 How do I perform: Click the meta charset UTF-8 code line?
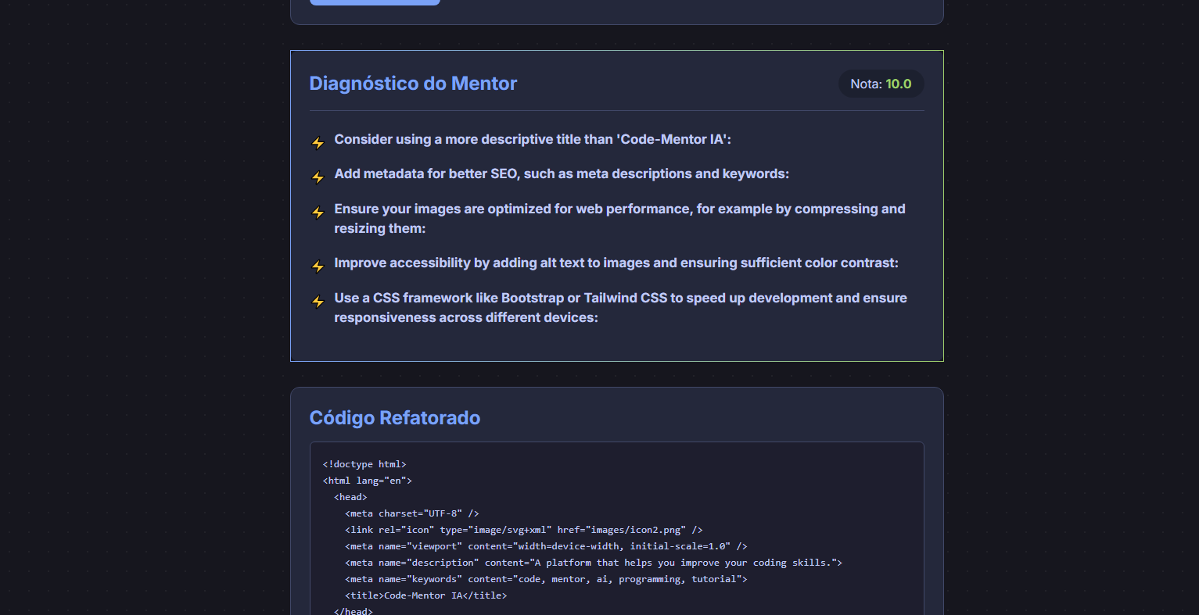pos(411,513)
